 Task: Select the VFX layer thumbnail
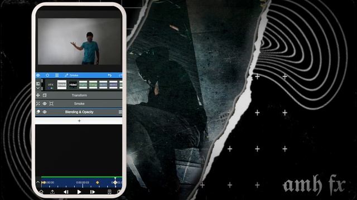point(51,84)
